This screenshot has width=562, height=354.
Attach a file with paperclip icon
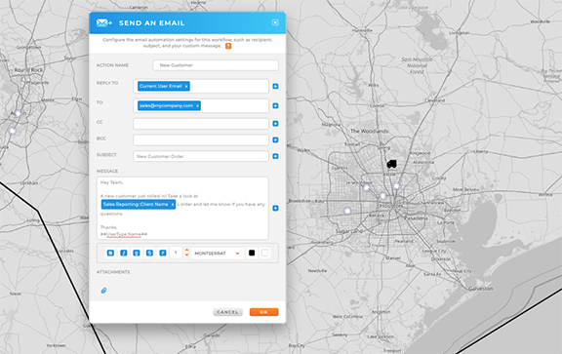(103, 291)
